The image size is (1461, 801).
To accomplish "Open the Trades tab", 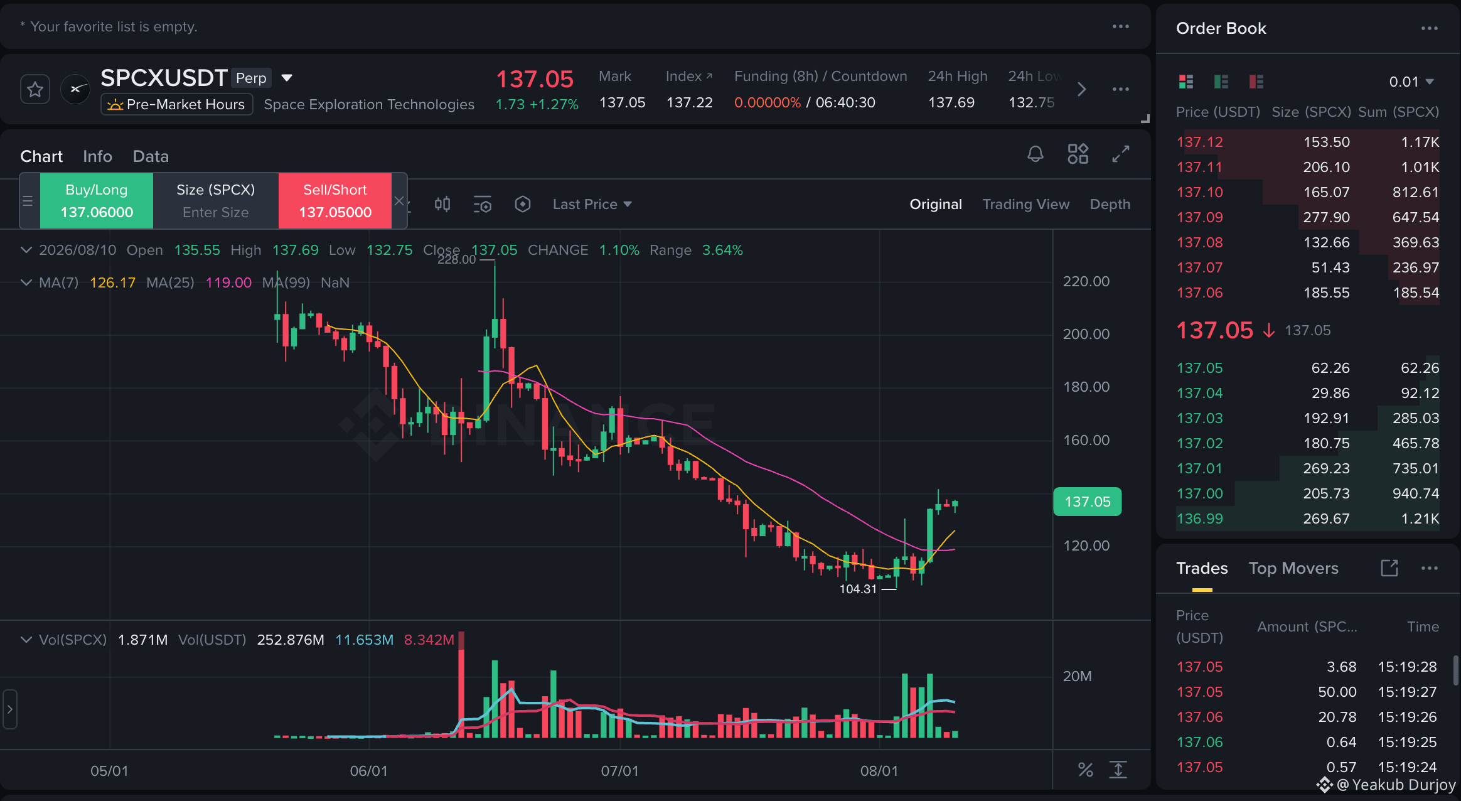I will click(x=1202, y=568).
